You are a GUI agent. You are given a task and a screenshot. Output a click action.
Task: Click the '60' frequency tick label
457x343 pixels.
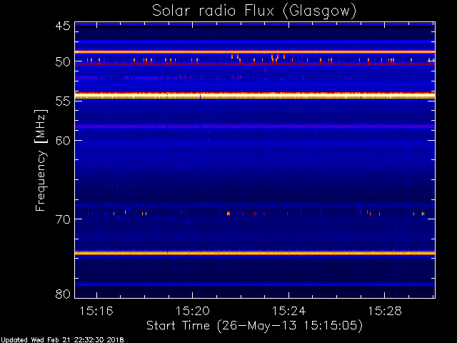[x=63, y=140]
